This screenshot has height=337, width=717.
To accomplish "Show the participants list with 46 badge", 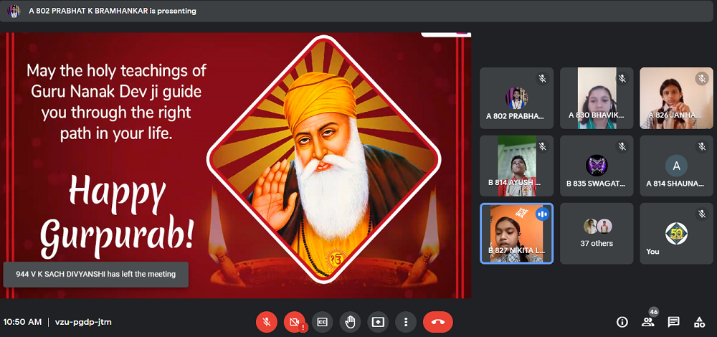I will pos(648,322).
